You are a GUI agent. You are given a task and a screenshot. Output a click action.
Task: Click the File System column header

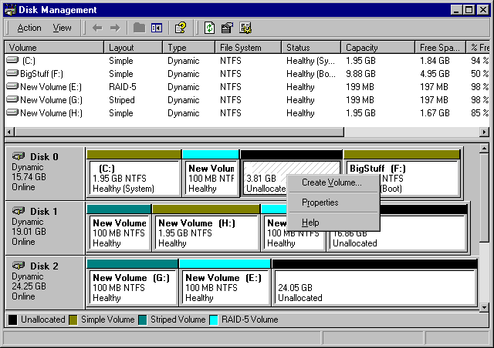tap(247, 48)
